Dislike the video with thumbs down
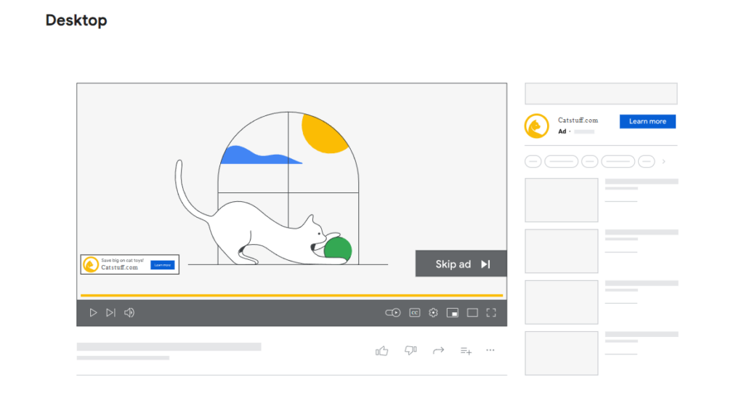This screenshot has width=744, height=419. 411,351
